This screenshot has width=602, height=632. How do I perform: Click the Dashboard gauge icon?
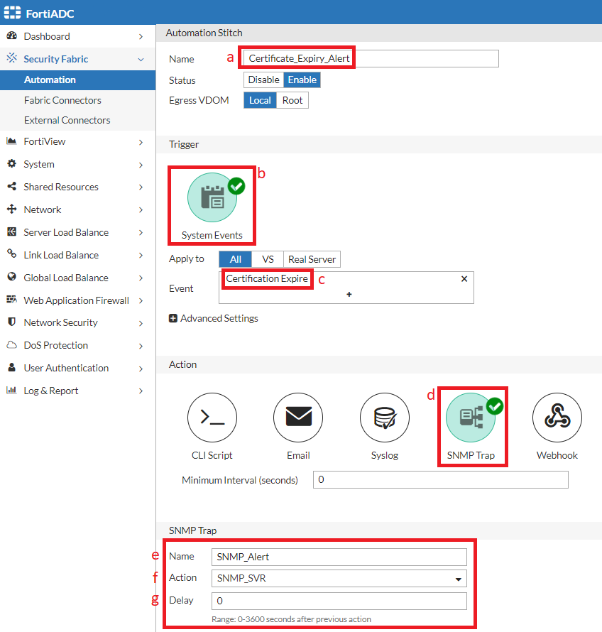[x=11, y=36]
